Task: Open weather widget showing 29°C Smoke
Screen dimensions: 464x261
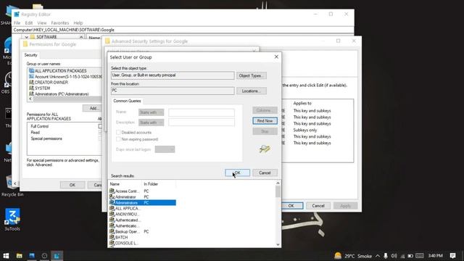Action: pyautogui.click(x=353, y=256)
